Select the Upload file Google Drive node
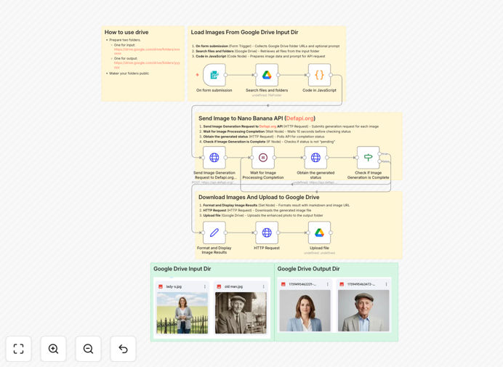 pyautogui.click(x=319, y=233)
